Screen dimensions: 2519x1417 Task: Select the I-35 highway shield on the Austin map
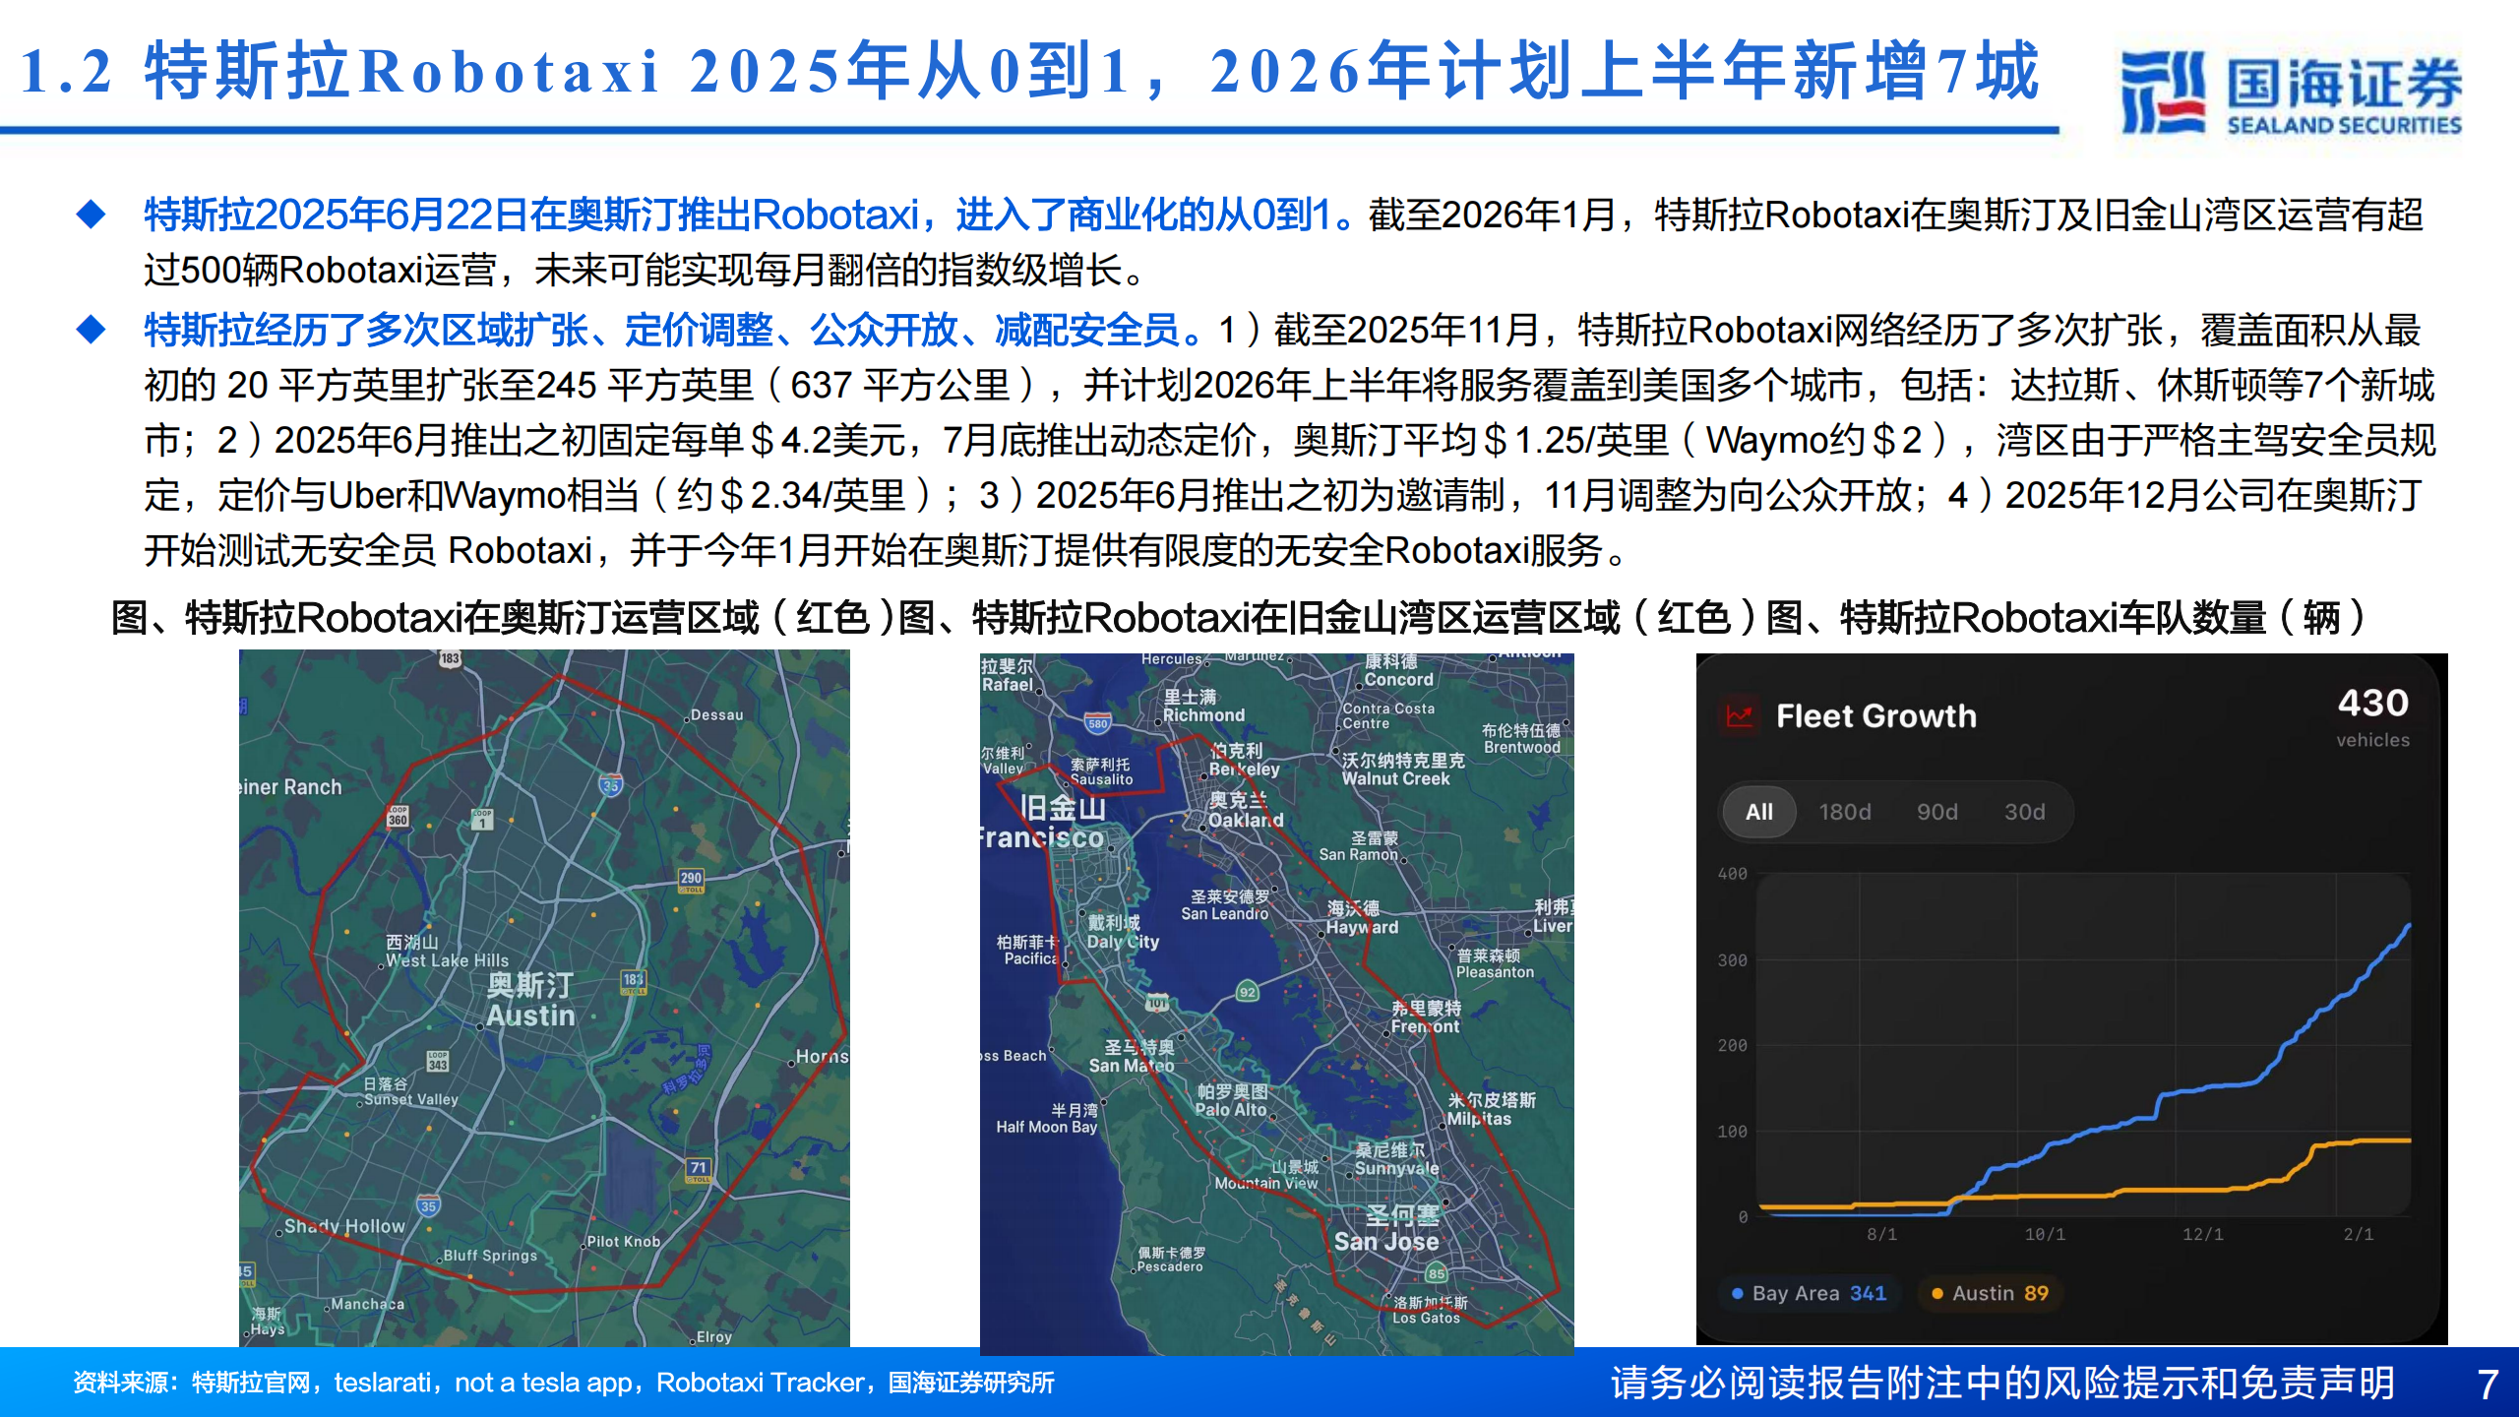click(610, 784)
